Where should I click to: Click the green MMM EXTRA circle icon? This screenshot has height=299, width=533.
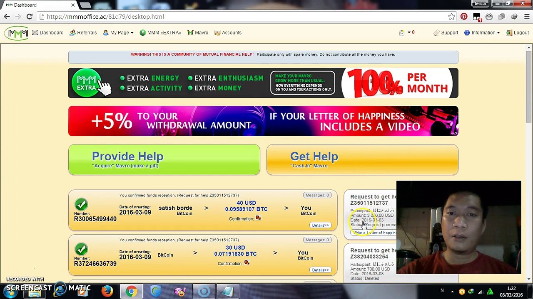[142, 33]
